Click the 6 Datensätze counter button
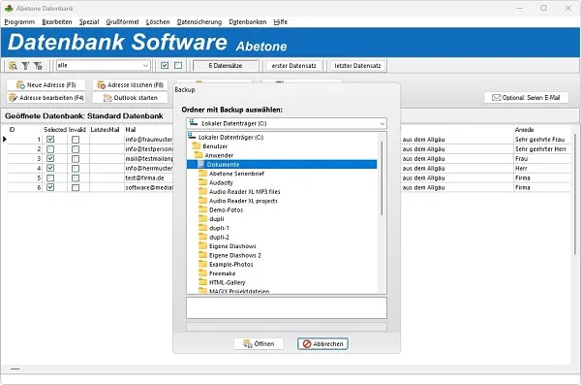This screenshot has height=385, width=581. click(226, 66)
